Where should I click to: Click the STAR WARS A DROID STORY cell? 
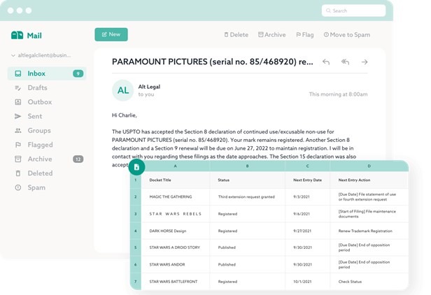pyautogui.click(x=174, y=247)
